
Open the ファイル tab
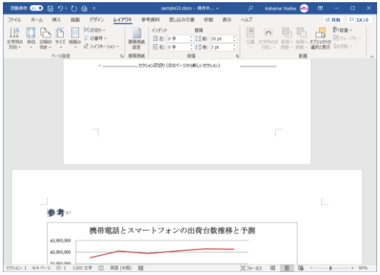pyautogui.click(x=14, y=20)
